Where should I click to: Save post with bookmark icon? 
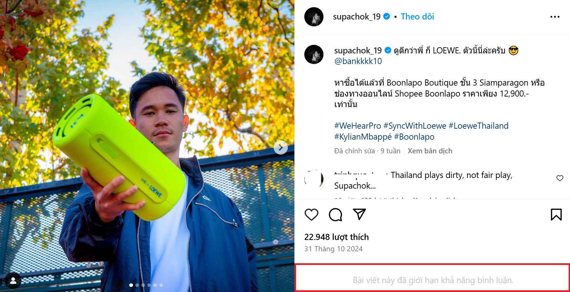coord(556,215)
